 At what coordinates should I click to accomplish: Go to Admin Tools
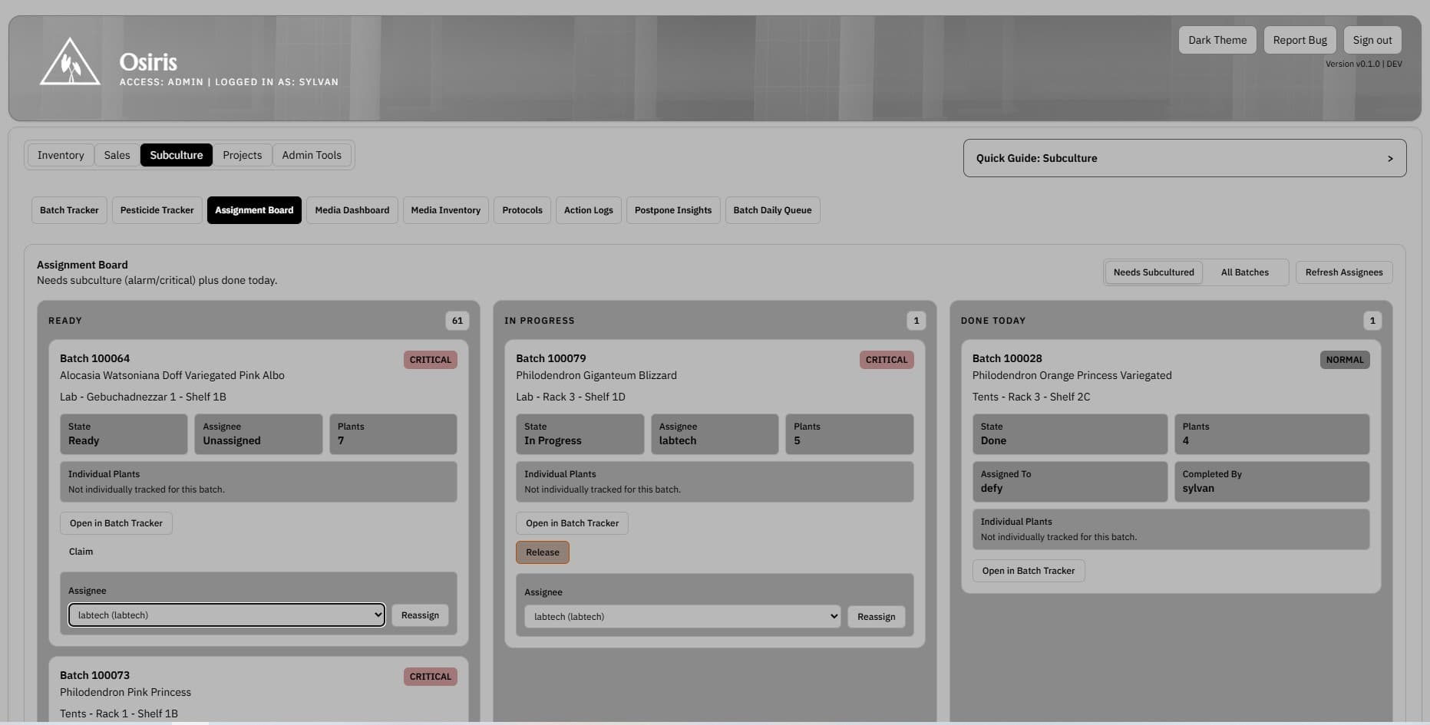click(x=312, y=154)
